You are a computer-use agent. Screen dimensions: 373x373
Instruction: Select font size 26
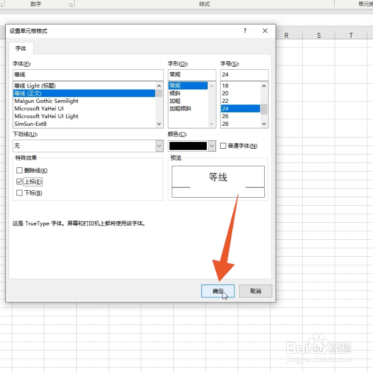[x=240, y=116]
